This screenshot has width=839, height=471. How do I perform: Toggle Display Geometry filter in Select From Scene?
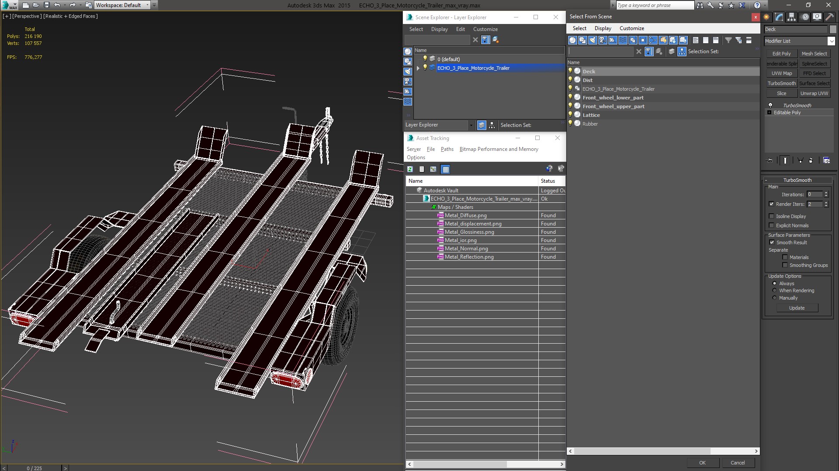coord(572,40)
